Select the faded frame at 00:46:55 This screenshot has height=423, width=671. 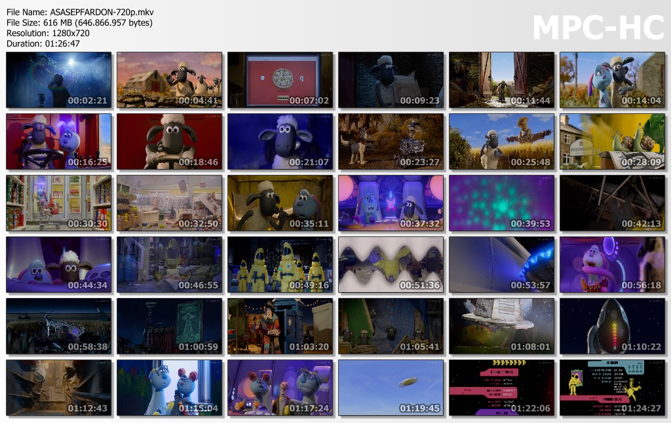coord(170,265)
